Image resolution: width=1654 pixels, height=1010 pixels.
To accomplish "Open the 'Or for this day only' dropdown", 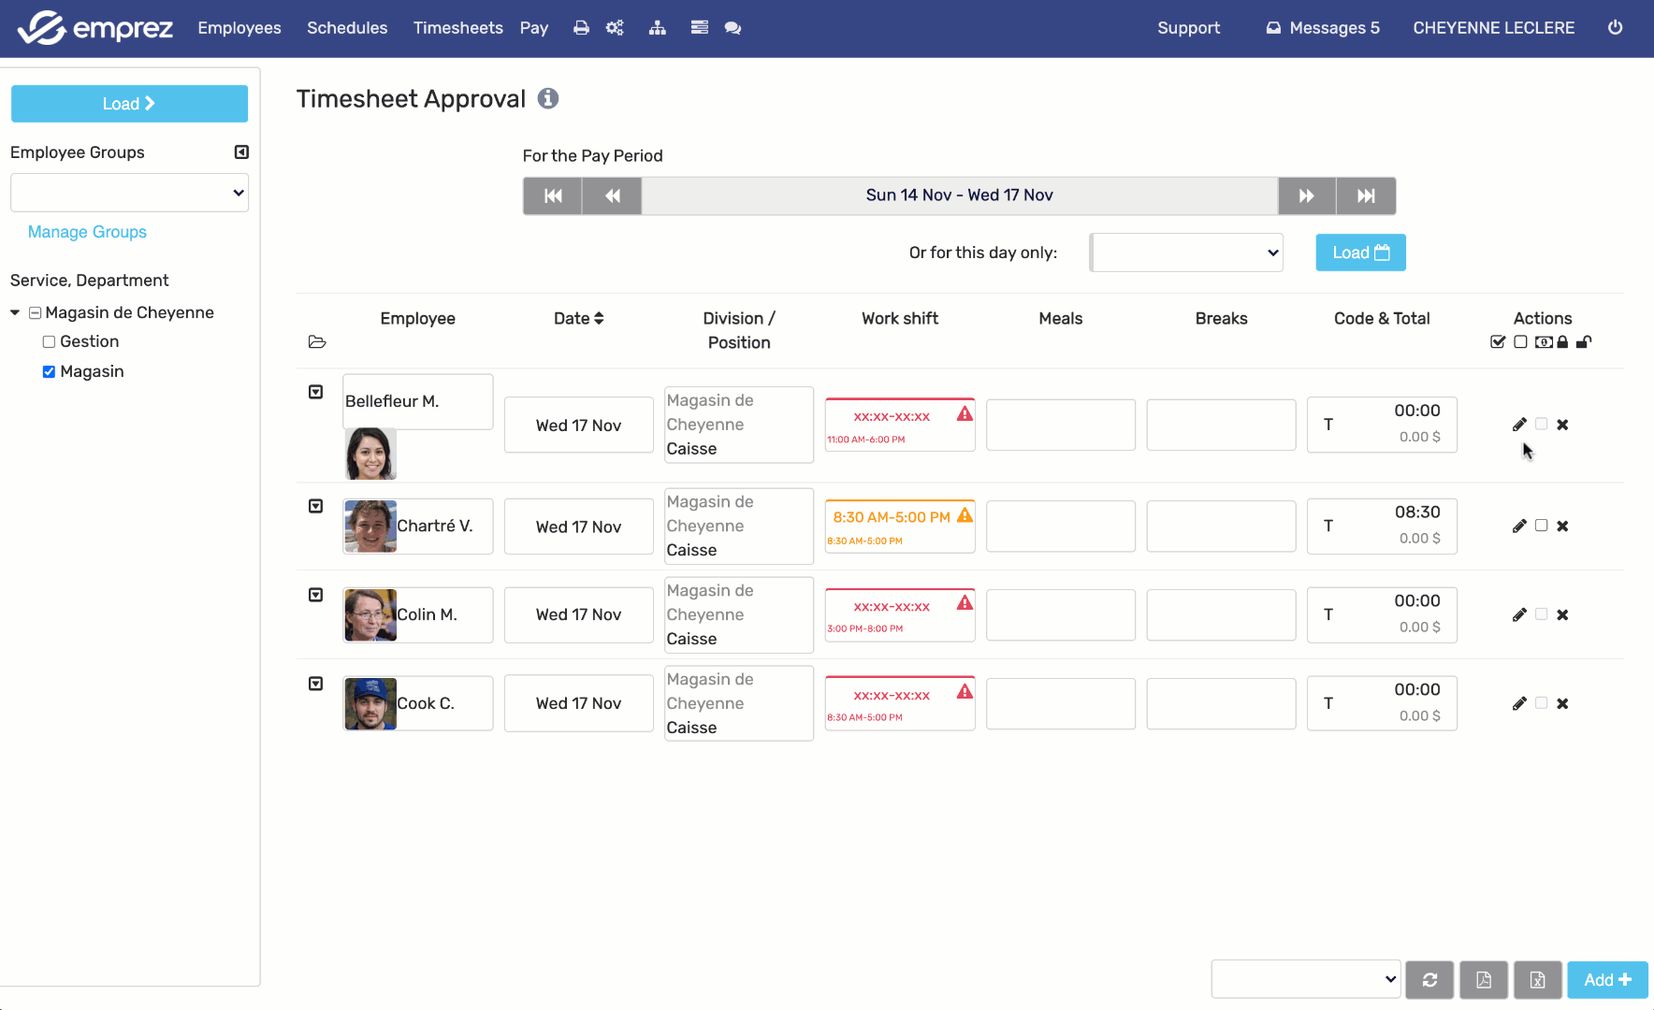I will tap(1186, 252).
